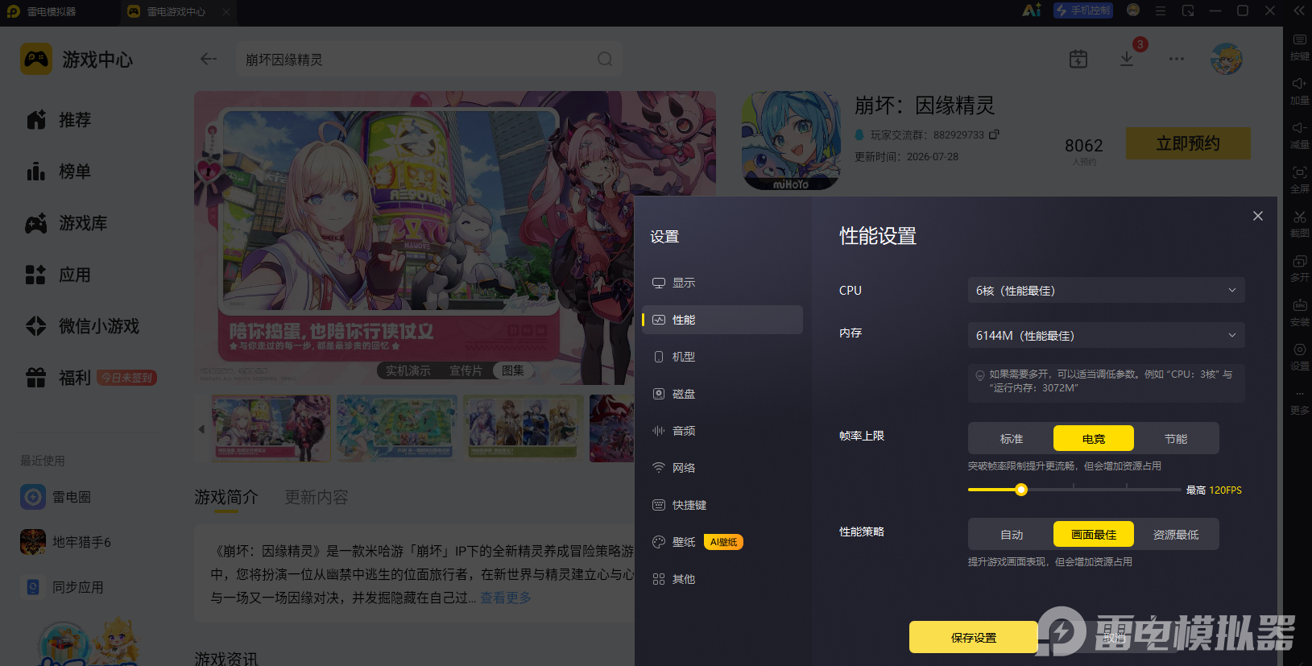Open 雷电圈 from recently used
The height and width of the screenshot is (666, 1312).
click(x=56, y=497)
